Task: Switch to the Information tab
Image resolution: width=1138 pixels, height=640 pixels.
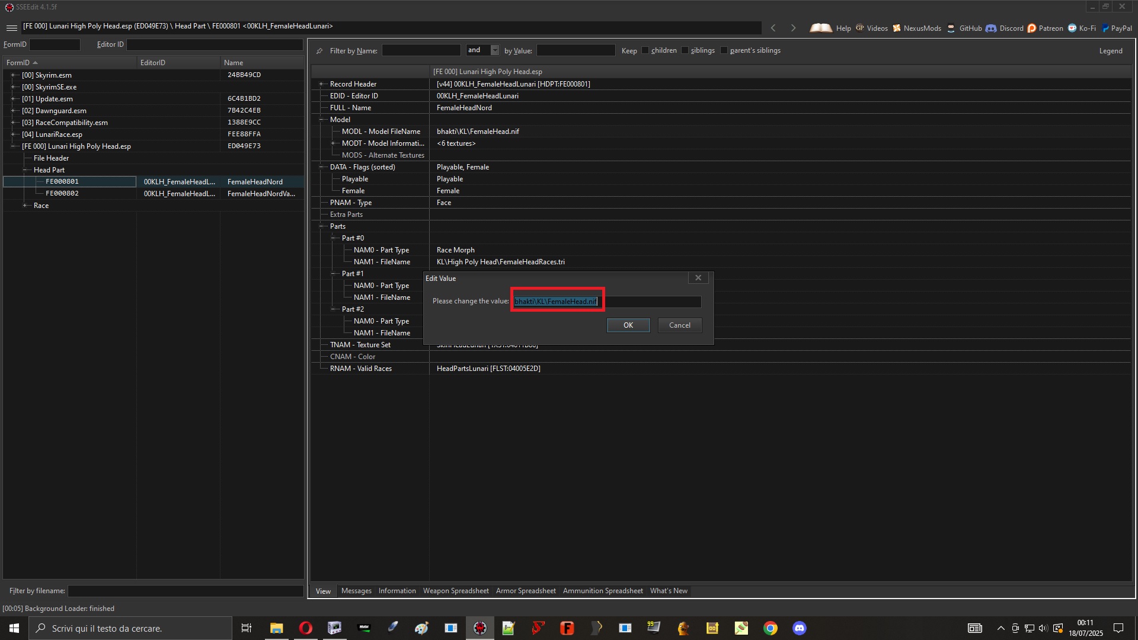Action: pyautogui.click(x=397, y=591)
